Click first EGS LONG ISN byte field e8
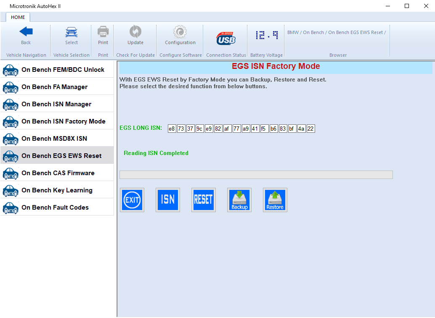Image resolution: width=435 pixels, height=318 pixels. click(x=172, y=129)
